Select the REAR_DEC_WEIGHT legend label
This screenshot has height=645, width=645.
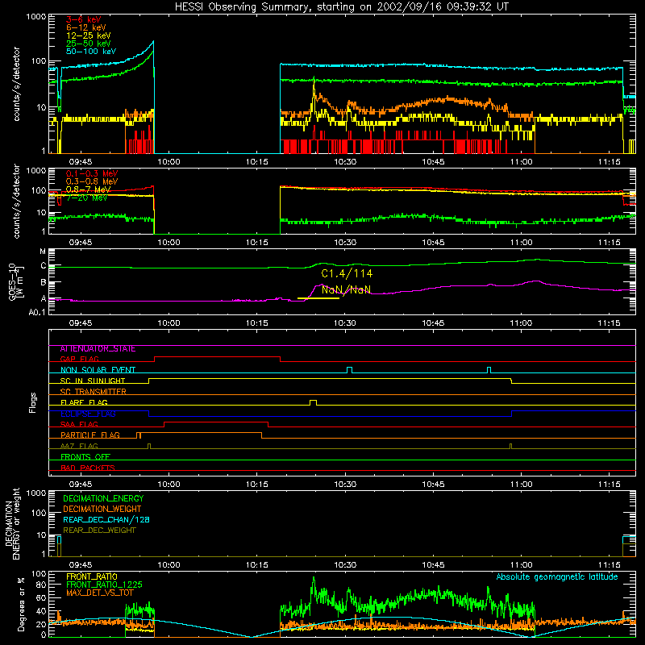tap(99, 531)
